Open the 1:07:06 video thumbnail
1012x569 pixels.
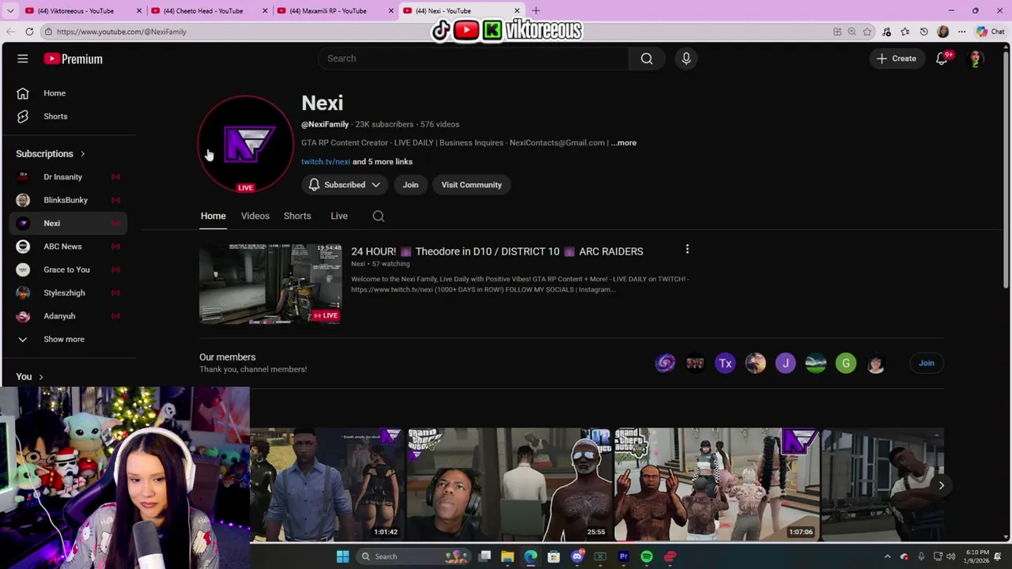[x=716, y=484]
